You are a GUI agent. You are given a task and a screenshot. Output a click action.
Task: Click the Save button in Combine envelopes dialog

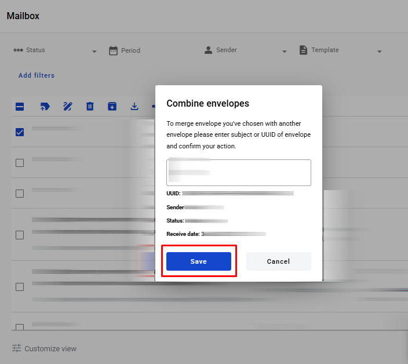pyautogui.click(x=199, y=261)
